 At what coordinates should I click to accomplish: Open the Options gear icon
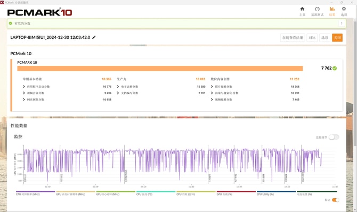pos(344,9)
